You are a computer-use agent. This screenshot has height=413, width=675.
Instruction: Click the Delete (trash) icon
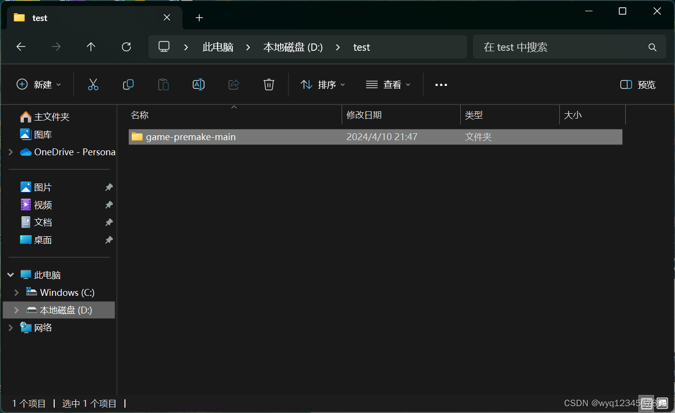[268, 84]
